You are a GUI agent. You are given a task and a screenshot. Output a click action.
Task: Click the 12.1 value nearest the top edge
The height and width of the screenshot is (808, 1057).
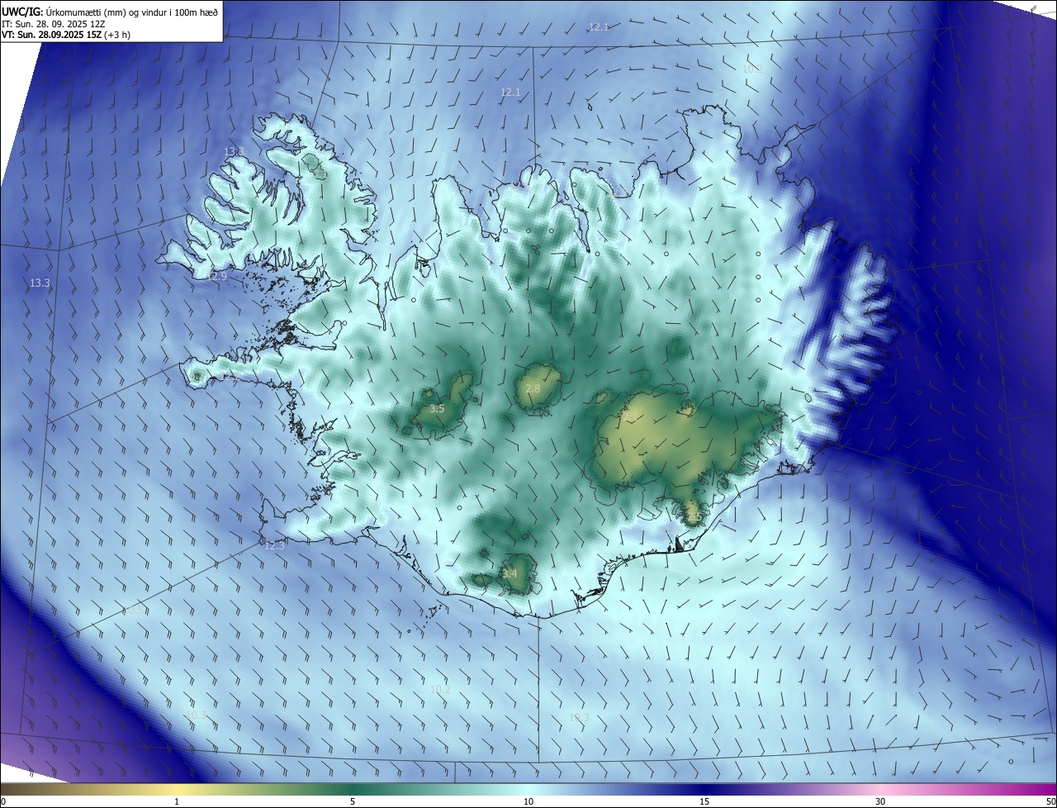click(x=599, y=27)
